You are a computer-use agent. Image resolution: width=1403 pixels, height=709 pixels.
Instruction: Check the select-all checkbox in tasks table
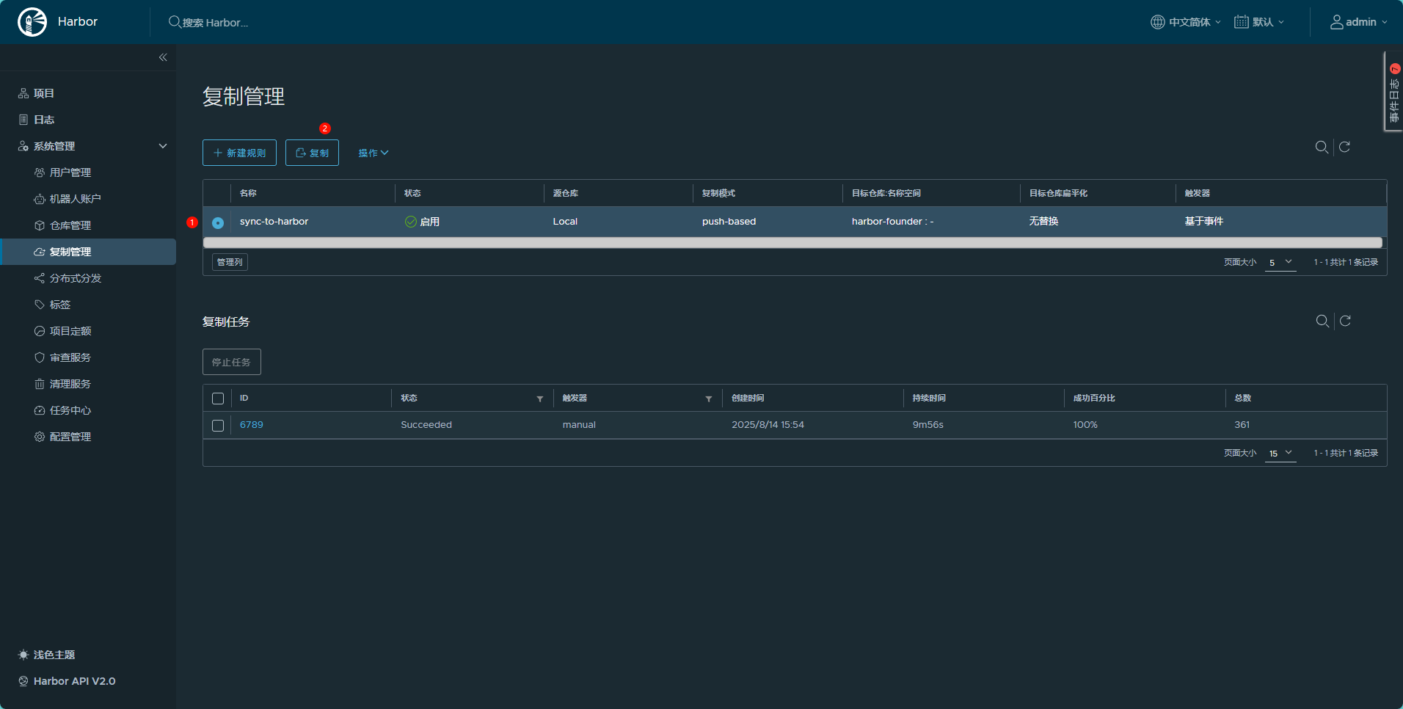[218, 399]
